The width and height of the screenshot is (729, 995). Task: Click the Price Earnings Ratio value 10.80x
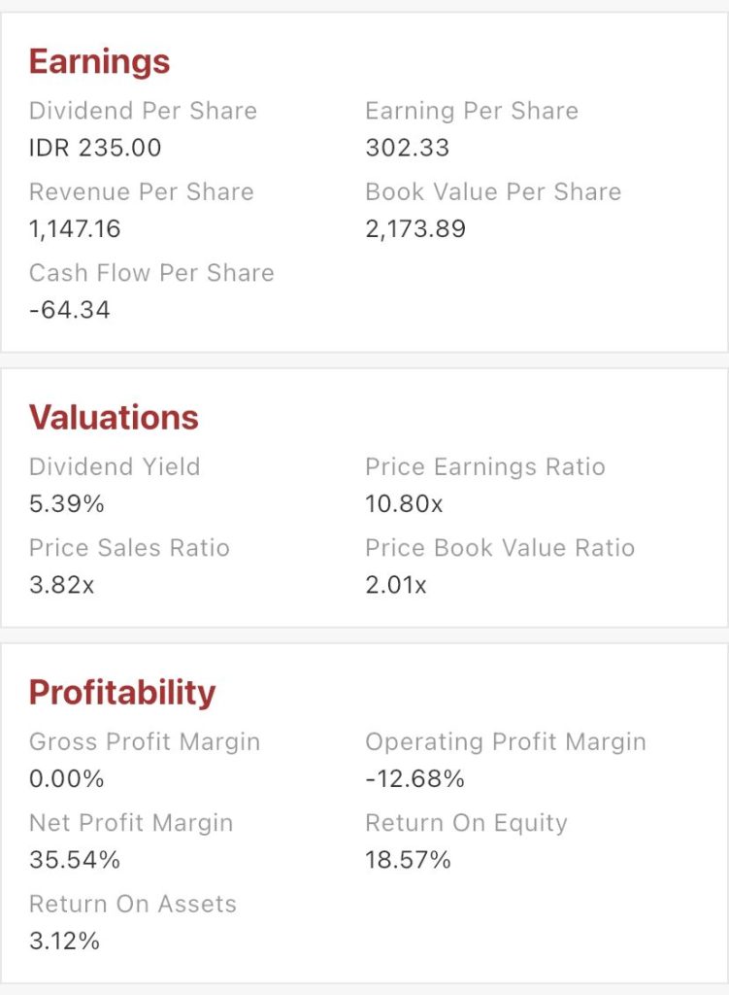click(x=402, y=504)
